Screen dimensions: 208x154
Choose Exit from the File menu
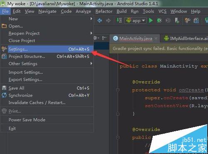(47, 128)
